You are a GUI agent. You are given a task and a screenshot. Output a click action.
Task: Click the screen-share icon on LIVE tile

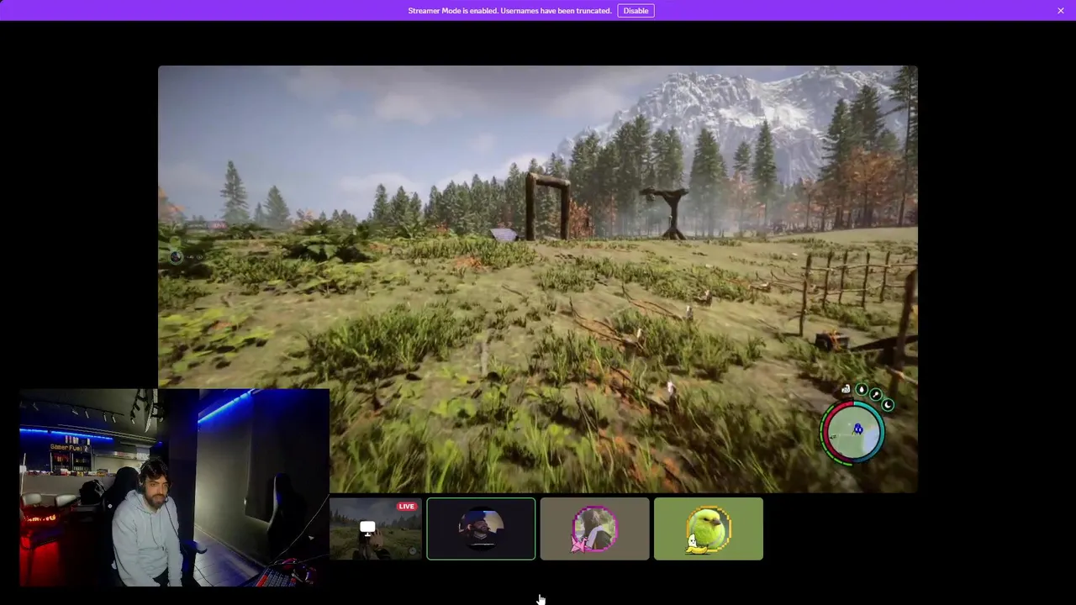(367, 528)
